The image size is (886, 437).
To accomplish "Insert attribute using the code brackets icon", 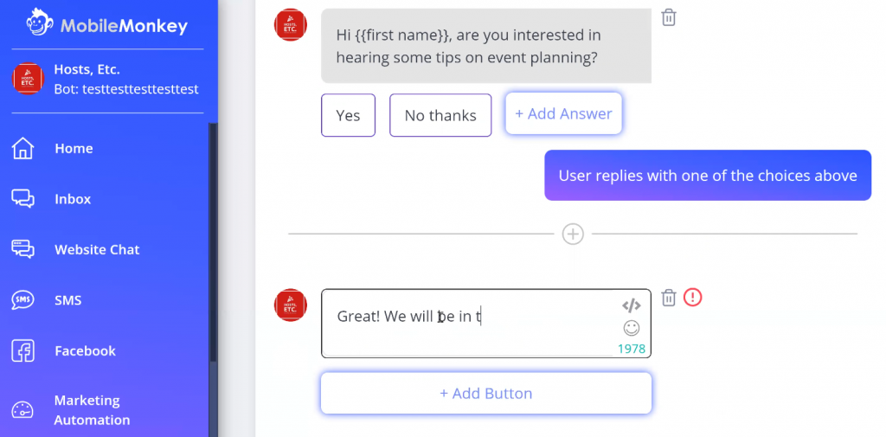I will click(631, 305).
